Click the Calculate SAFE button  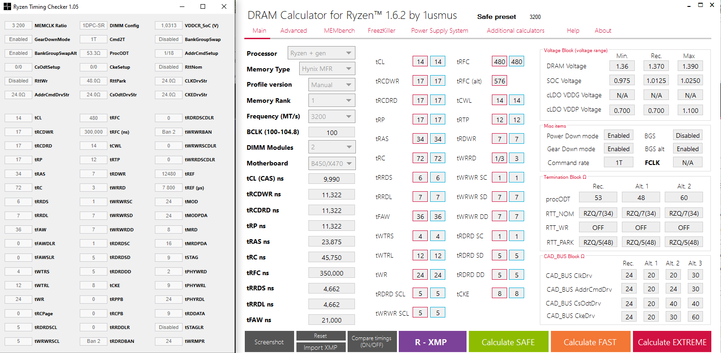coord(508,342)
